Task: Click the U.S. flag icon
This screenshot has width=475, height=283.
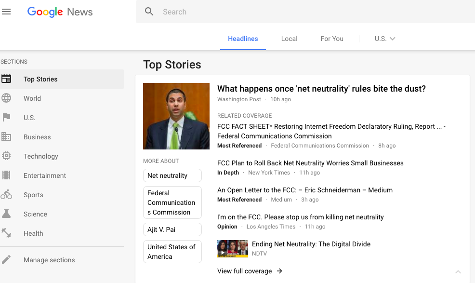Action: click(6, 117)
